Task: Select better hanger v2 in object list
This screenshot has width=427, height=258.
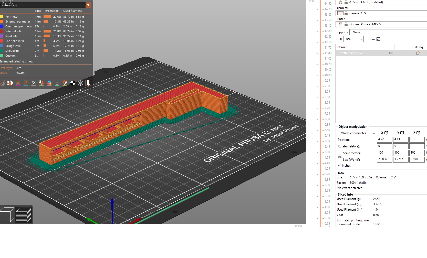Action: click(x=351, y=53)
